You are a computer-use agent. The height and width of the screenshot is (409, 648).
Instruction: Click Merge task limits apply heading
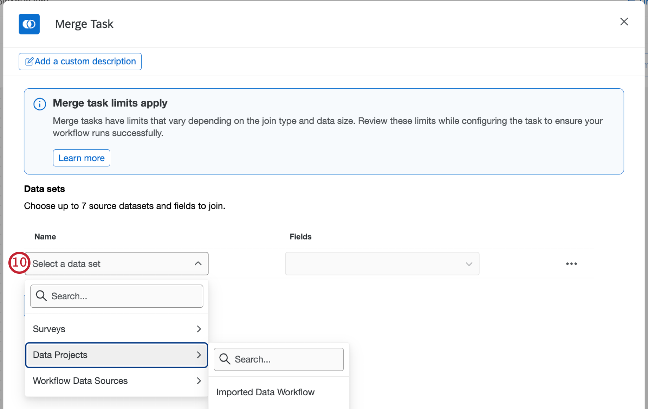click(x=110, y=103)
